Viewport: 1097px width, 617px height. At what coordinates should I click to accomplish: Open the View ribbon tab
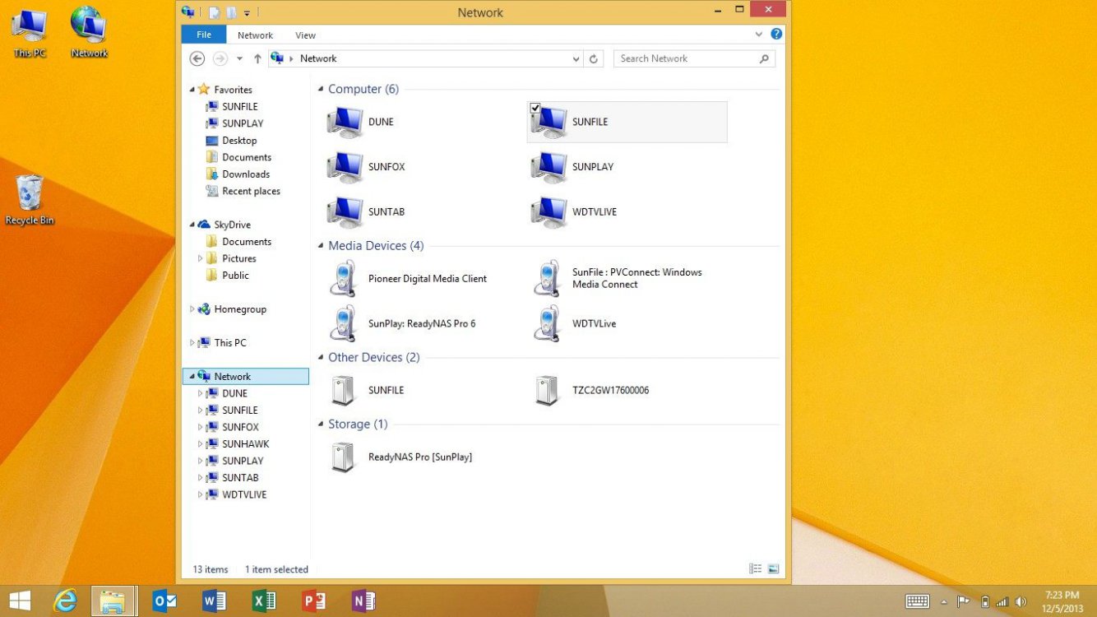(x=306, y=35)
